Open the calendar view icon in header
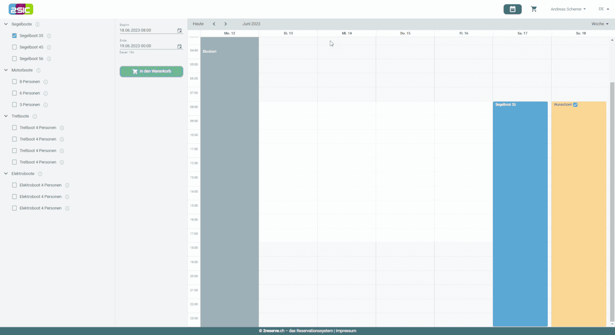This screenshot has width=615, height=335. (x=512, y=9)
